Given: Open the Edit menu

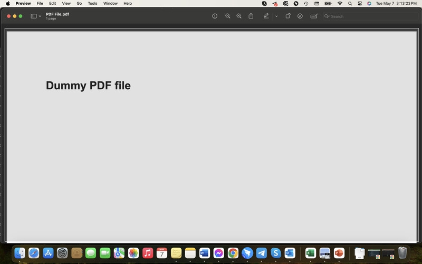Looking at the screenshot, I should coord(52,4).
